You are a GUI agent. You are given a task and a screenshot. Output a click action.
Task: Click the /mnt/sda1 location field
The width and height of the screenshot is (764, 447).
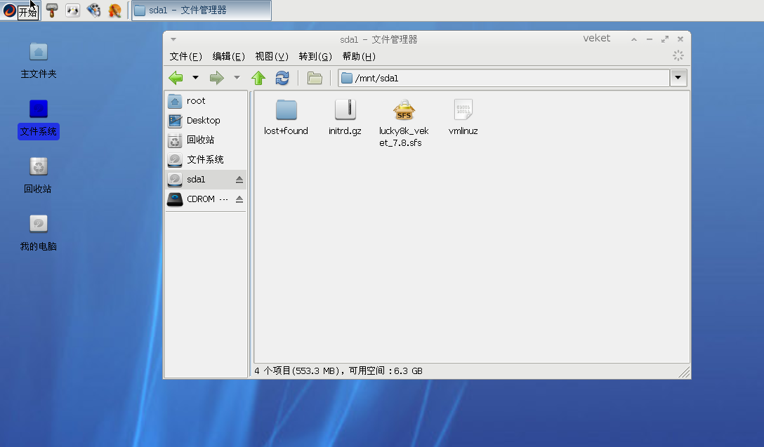(503, 78)
